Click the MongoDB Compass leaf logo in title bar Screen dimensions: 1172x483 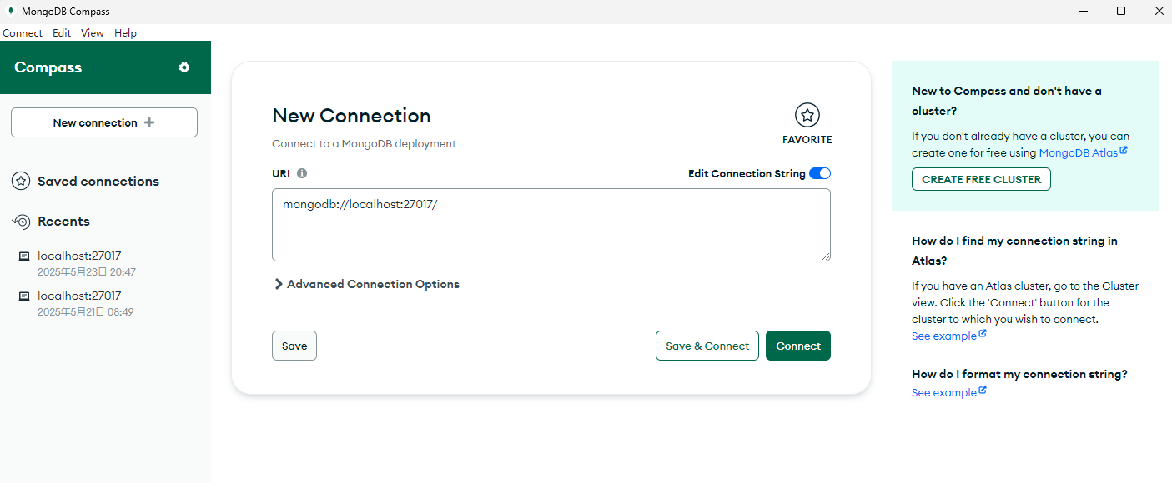coord(11,11)
